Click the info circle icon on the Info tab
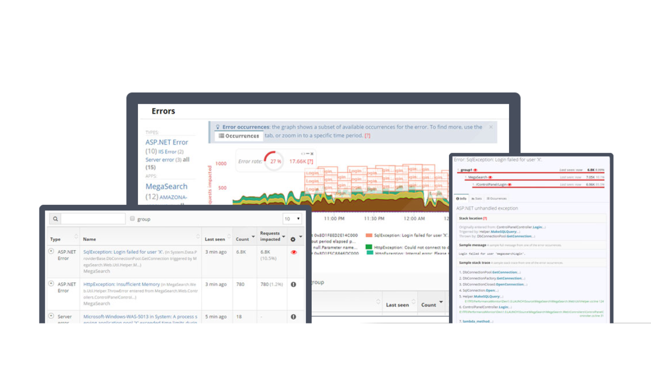651x389 pixels. pos(458,198)
